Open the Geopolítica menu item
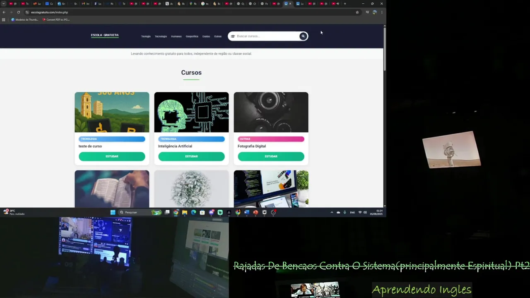Screen dimensions: 530x298 tap(192, 36)
